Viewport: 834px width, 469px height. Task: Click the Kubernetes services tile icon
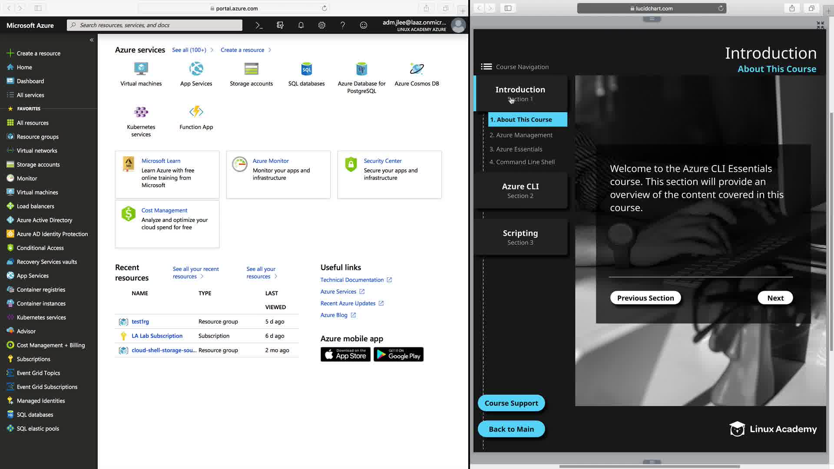tap(141, 112)
